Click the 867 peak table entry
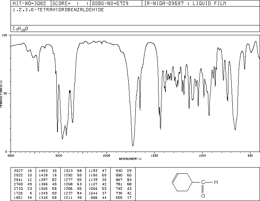The image size is (260, 201). 119,180
